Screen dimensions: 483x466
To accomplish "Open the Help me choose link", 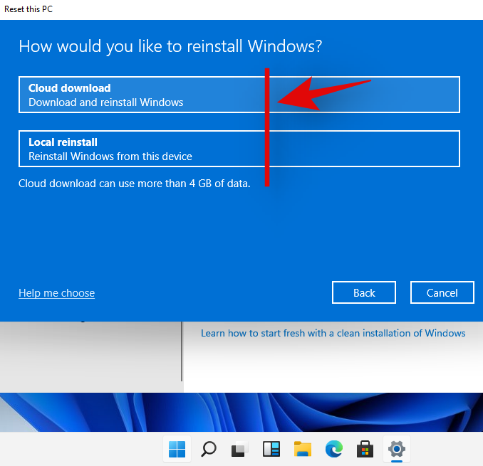I will (x=57, y=293).
